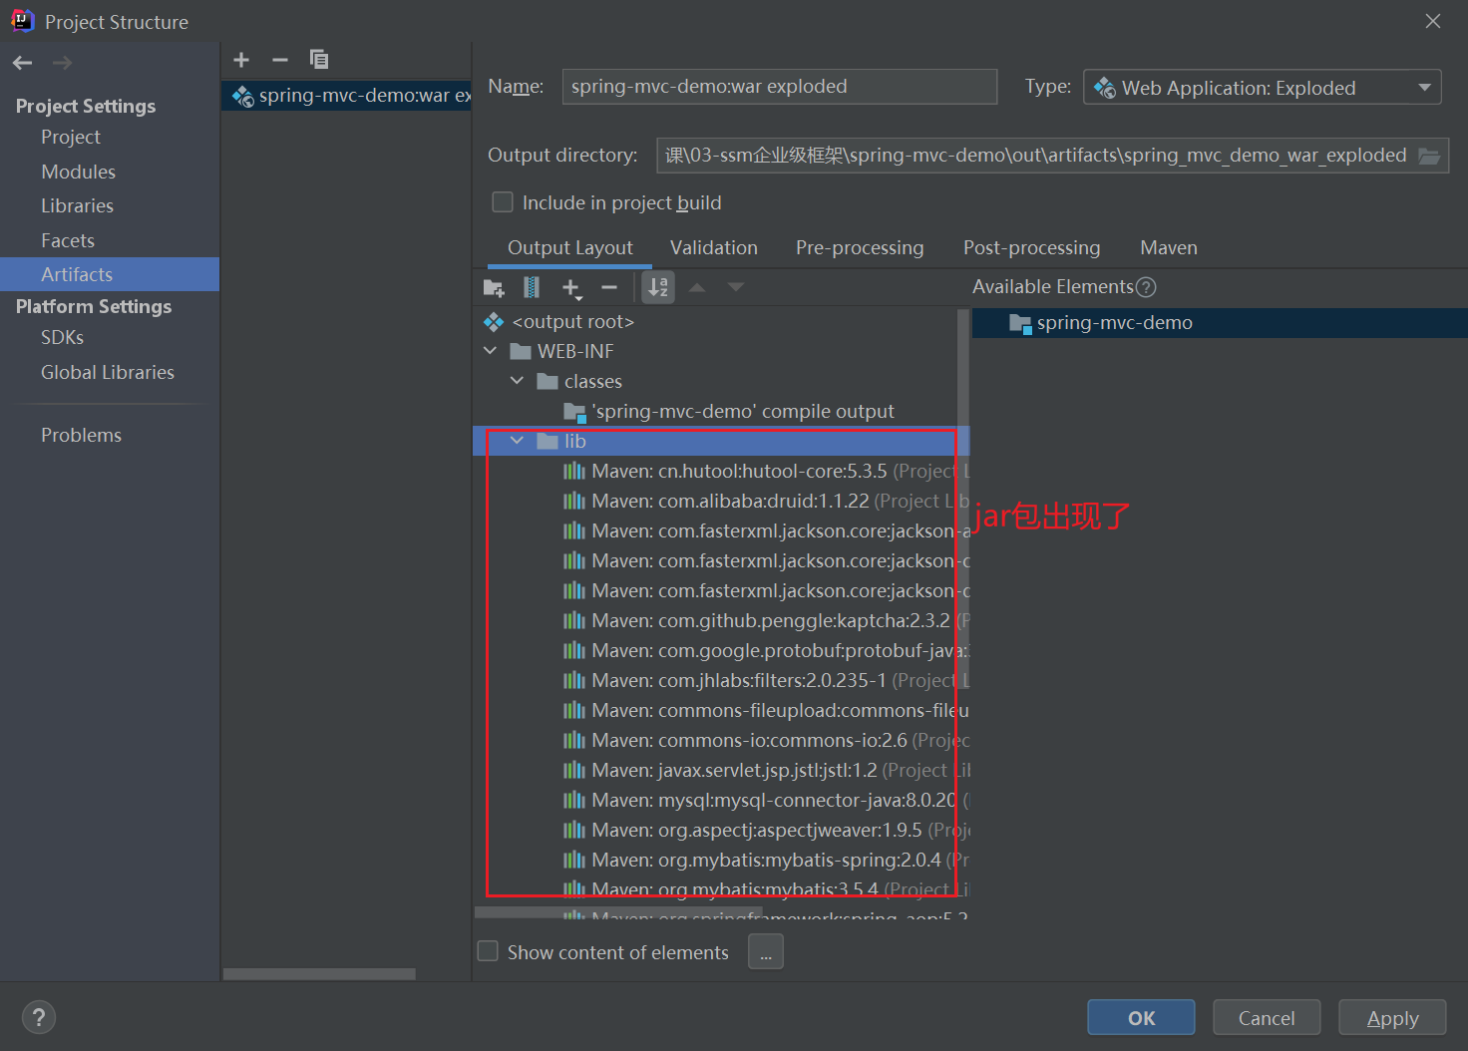Open Project settings

[71, 137]
